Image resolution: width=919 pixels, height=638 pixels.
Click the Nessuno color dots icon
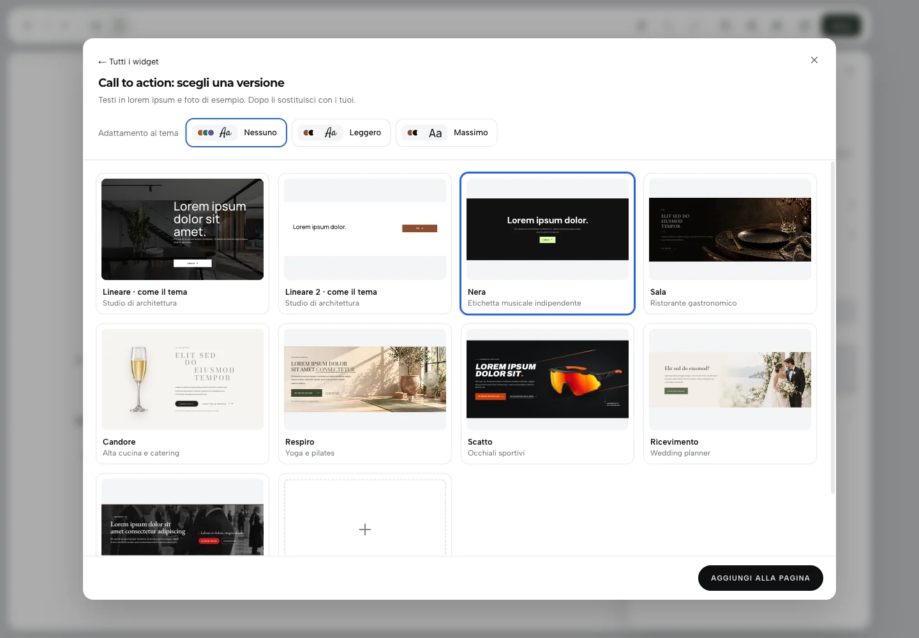(205, 133)
